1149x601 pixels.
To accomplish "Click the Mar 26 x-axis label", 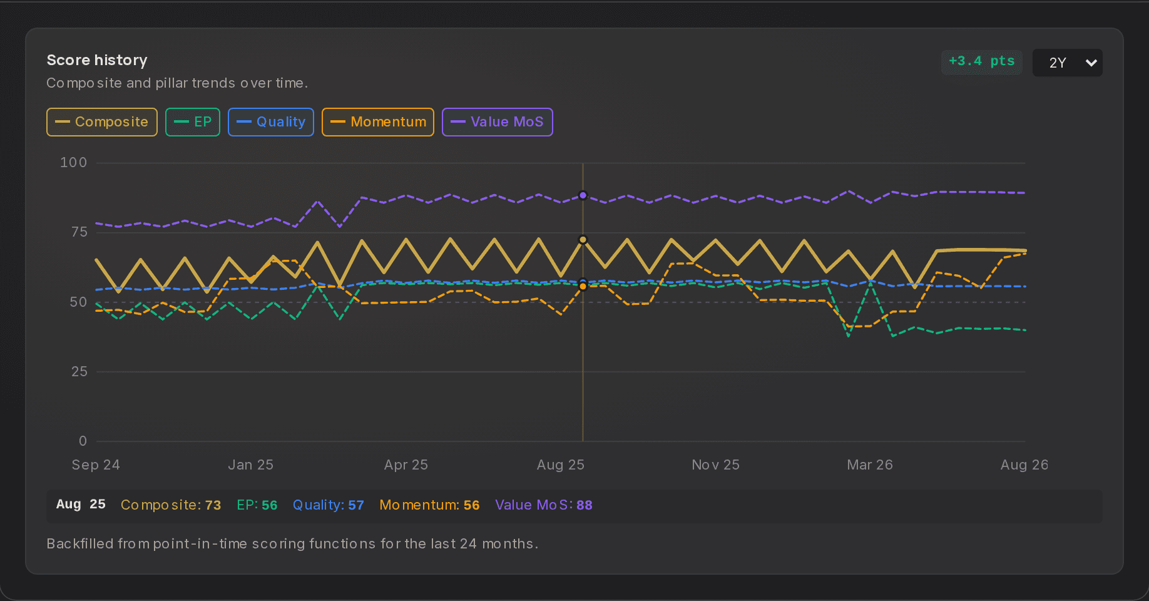I will pyautogui.click(x=870, y=465).
